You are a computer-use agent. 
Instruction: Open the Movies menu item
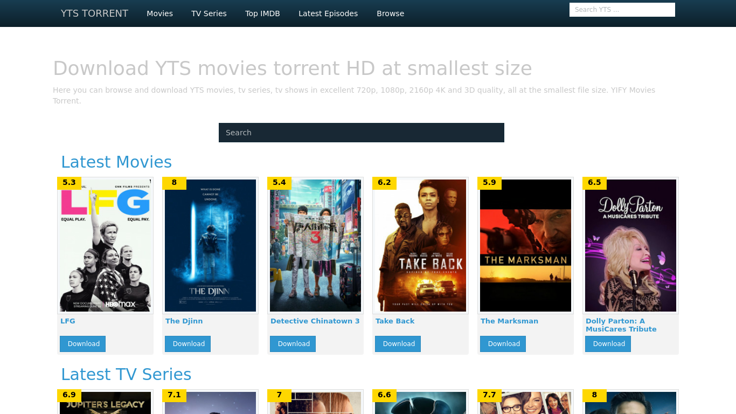pos(159,13)
